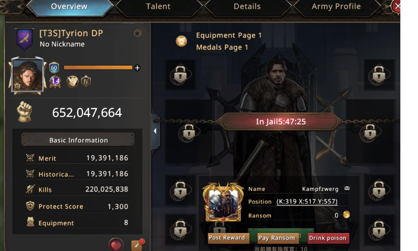The image size is (418, 251).
Task: Click the orange experience progress bar
Action: (98, 68)
